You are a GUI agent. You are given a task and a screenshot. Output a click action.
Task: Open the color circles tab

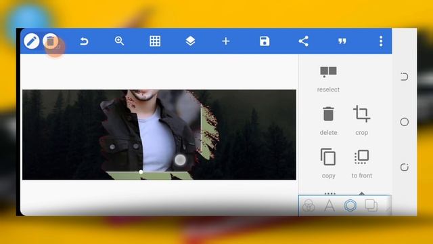click(x=309, y=205)
